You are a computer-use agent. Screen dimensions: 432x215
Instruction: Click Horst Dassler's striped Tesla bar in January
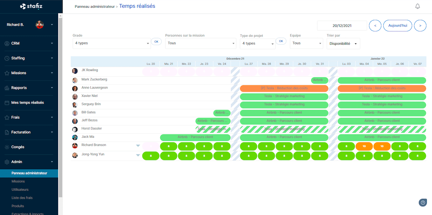382,129
